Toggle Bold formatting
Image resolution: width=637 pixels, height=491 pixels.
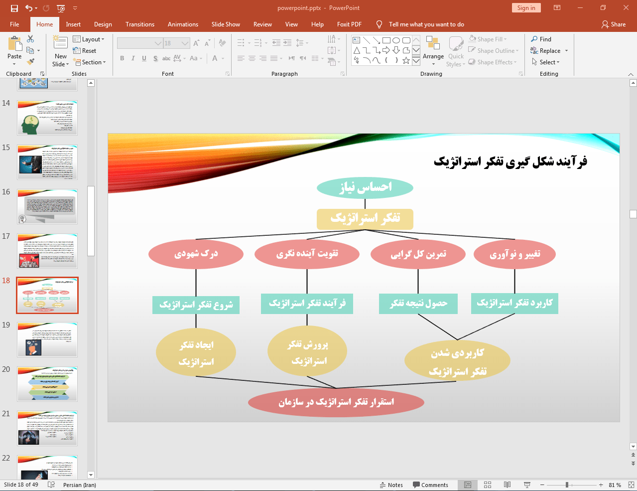click(x=122, y=58)
